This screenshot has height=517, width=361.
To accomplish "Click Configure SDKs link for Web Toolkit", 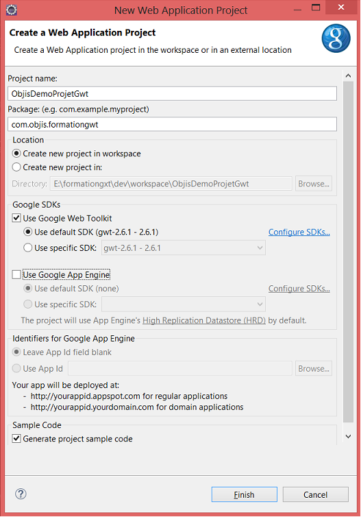I will (299, 232).
